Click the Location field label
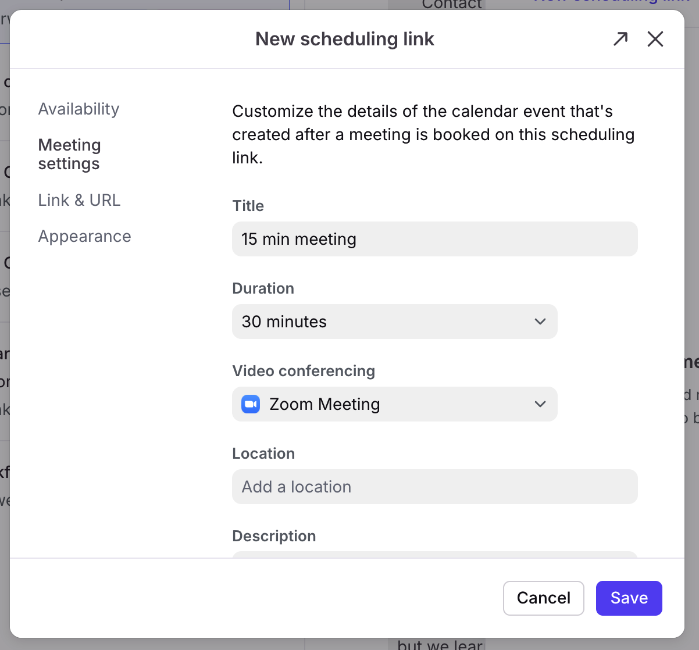Image resolution: width=699 pixels, height=650 pixels. click(x=263, y=453)
